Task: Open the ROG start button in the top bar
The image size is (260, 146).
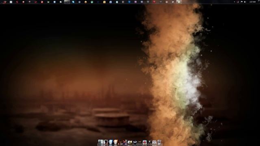Action: [x=4, y=2]
